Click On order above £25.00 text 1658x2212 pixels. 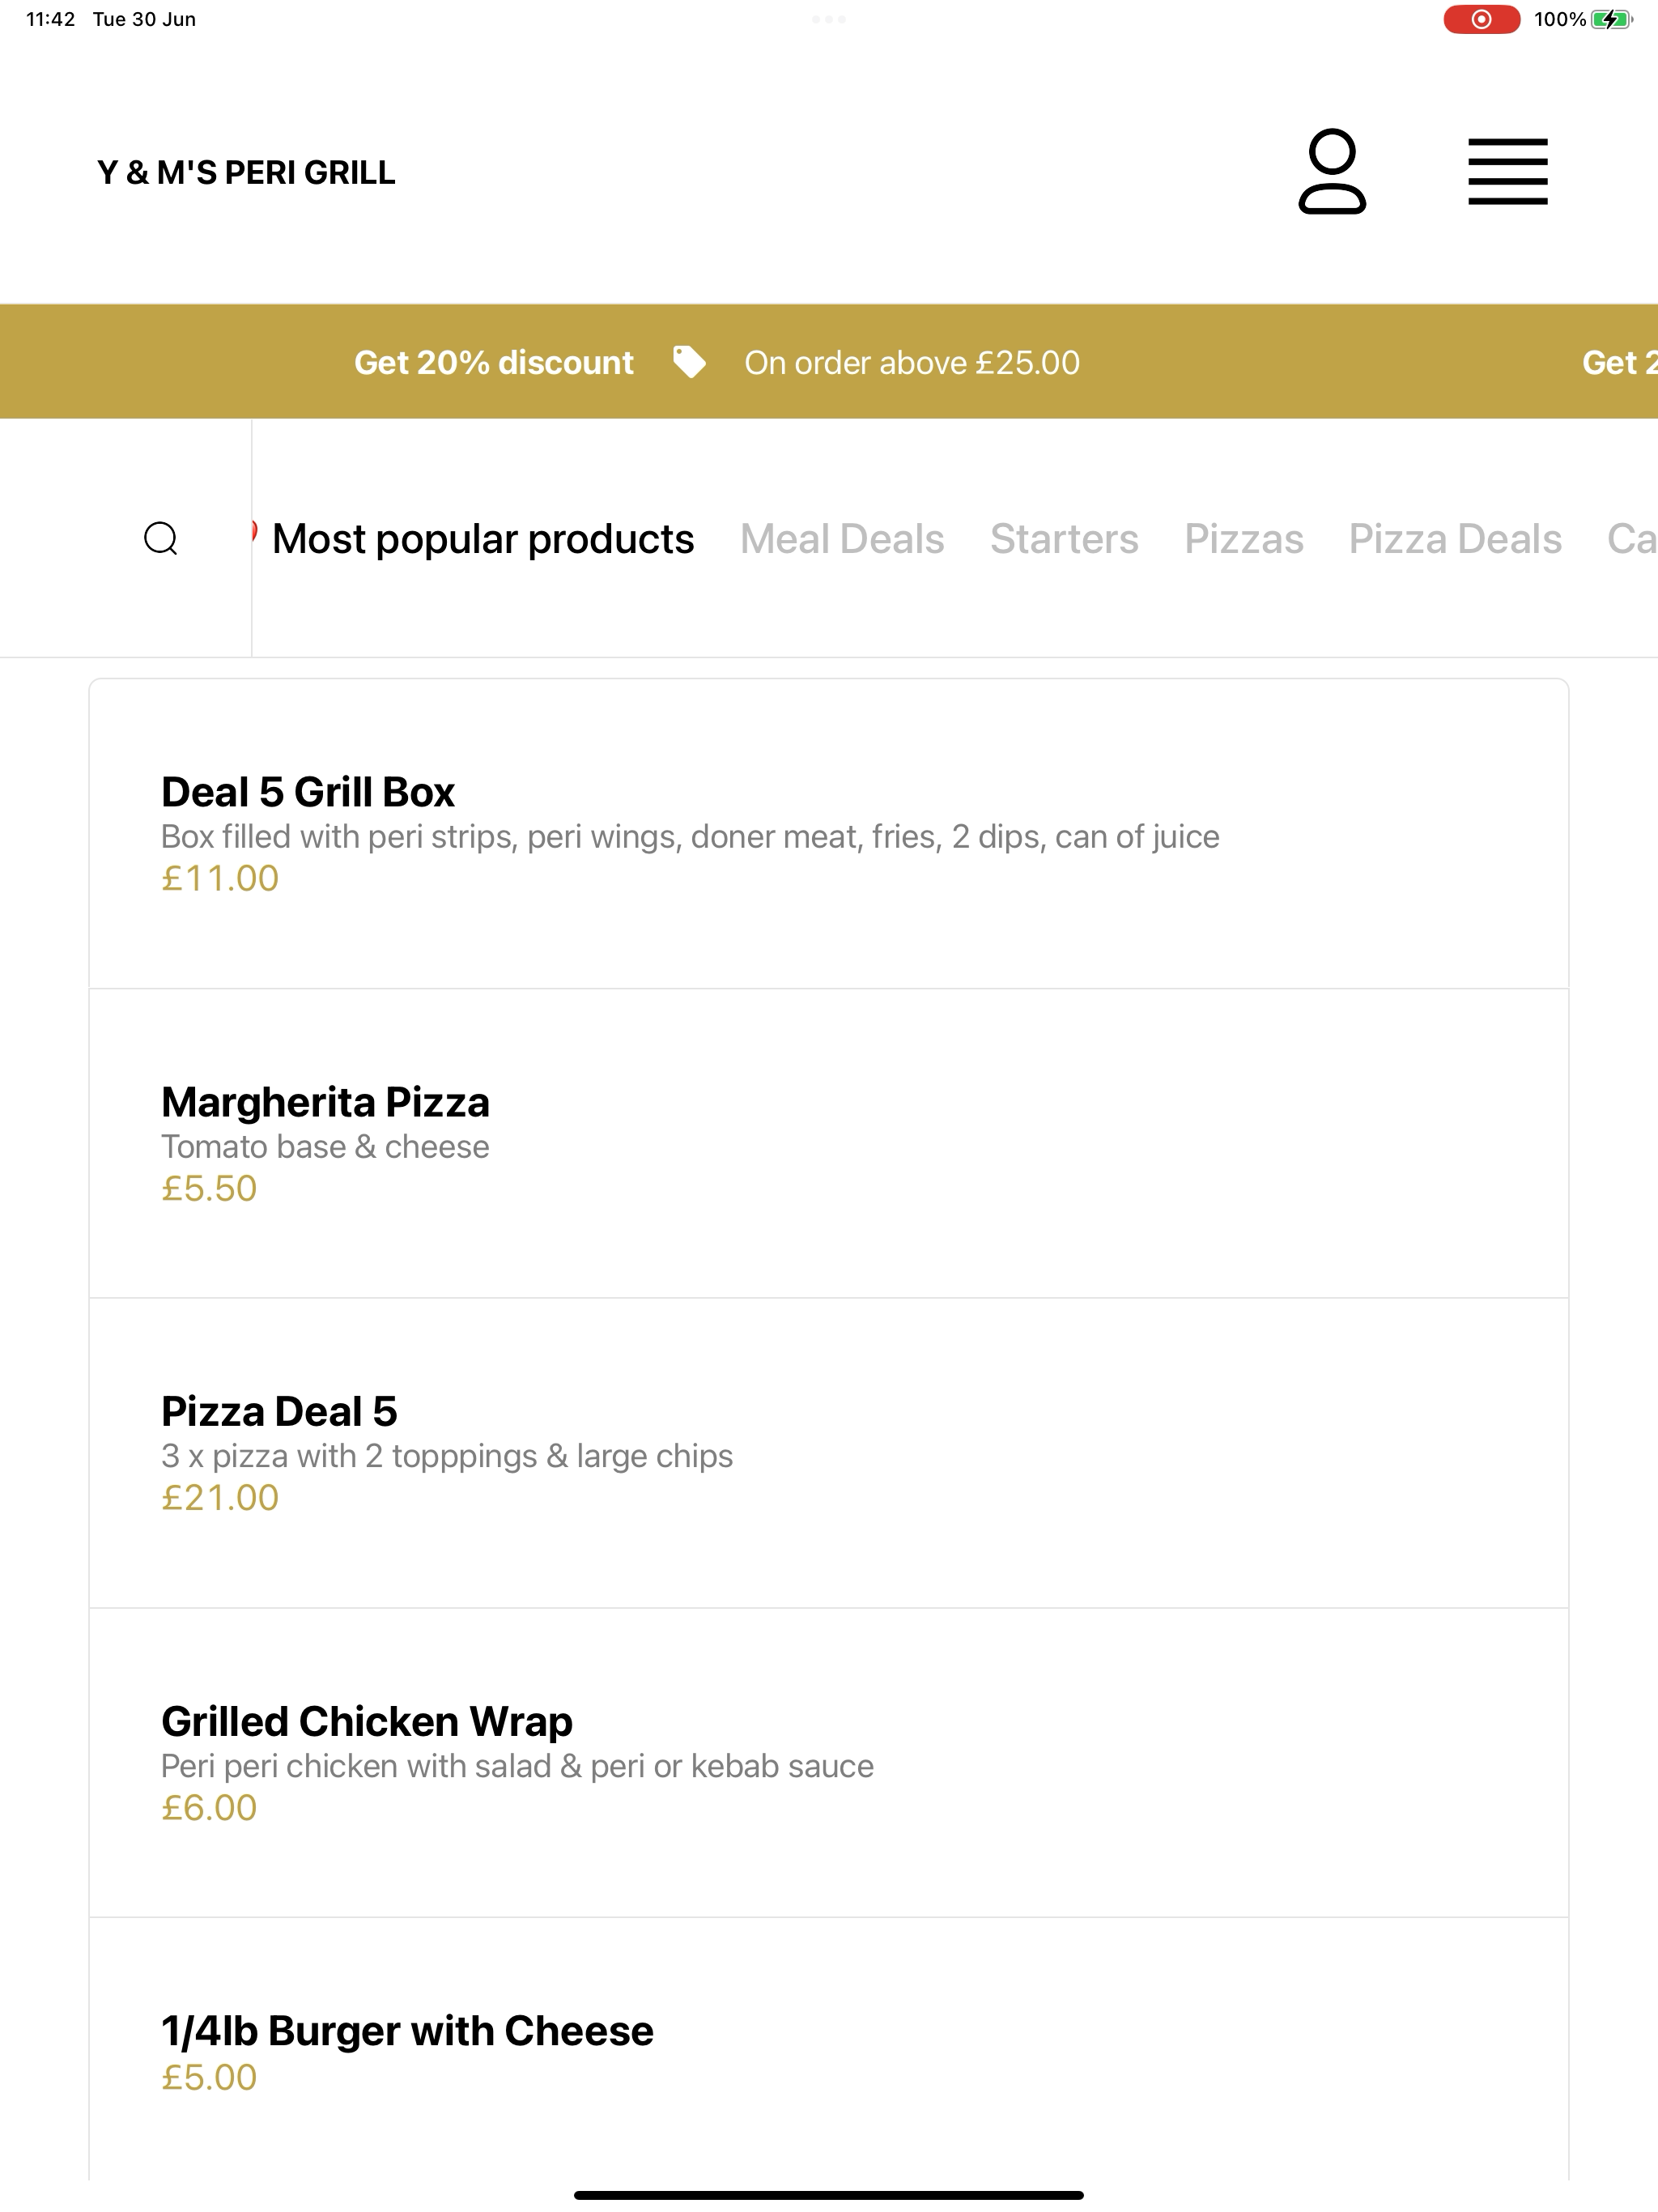[912, 362]
